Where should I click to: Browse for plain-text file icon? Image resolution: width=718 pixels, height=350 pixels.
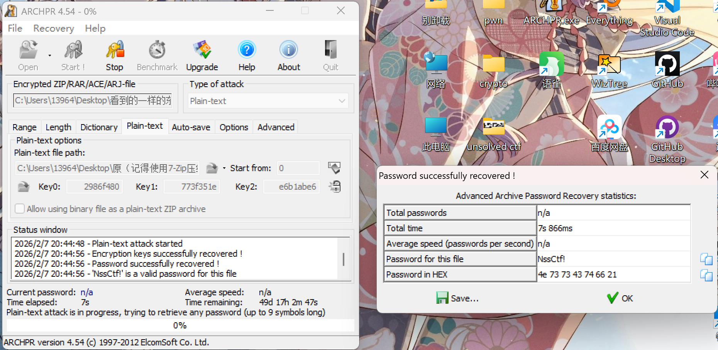coord(212,168)
